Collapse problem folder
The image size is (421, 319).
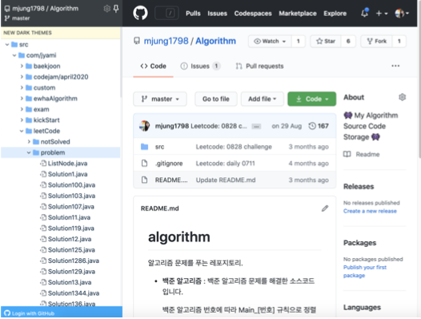click(29, 152)
